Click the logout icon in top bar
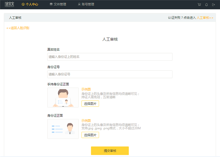 click(x=214, y=5)
